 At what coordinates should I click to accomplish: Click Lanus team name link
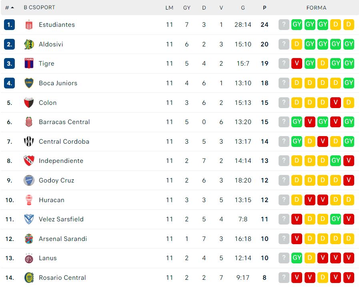pos(48,258)
